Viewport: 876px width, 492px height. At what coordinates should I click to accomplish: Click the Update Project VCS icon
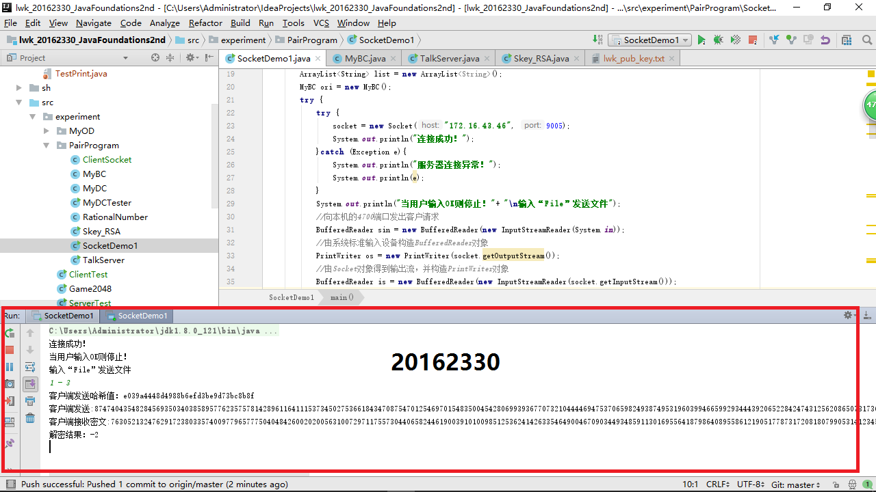pyautogui.click(x=774, y=40)
